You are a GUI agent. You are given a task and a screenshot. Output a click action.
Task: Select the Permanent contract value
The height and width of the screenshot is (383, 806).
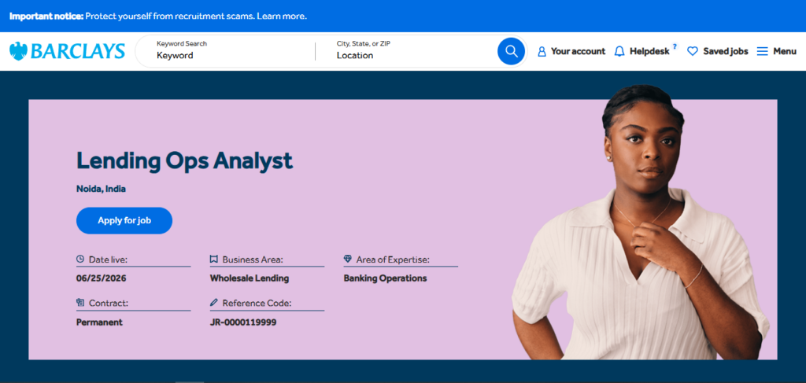pyautogui.click(x=99, y=322)
